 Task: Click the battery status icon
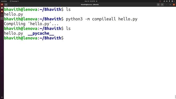point(172,1)
